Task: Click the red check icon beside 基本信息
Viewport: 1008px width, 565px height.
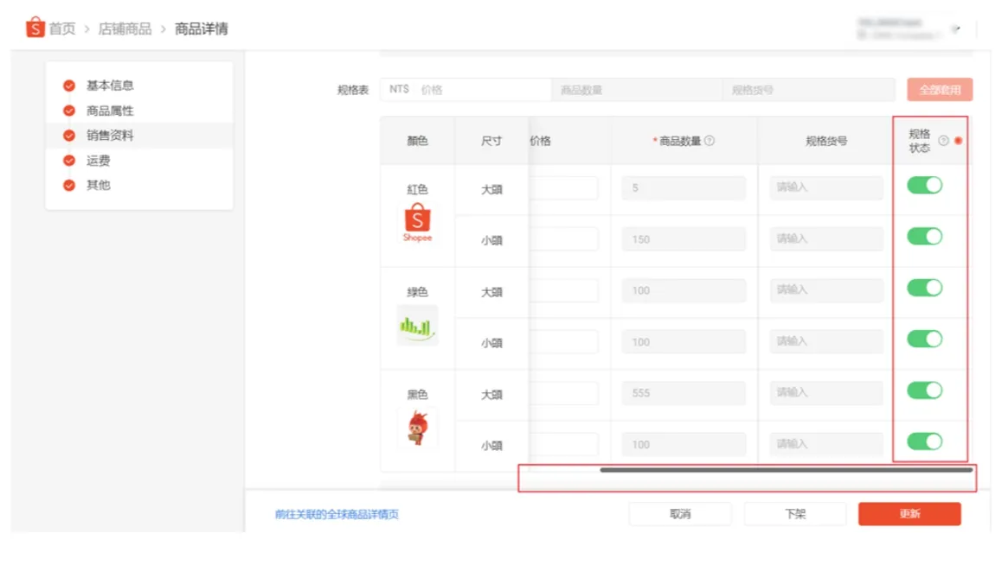Action: tap(70, 85)
